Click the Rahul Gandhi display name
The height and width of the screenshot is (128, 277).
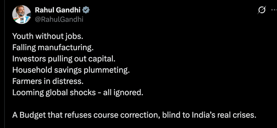[x=58, y=10]
